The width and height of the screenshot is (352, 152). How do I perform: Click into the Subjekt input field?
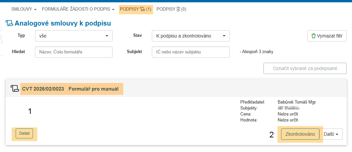click(190, 52)
